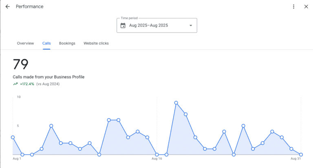Select the first data point at Aug 1
The image size is (313, 168).
click(13, 137)
